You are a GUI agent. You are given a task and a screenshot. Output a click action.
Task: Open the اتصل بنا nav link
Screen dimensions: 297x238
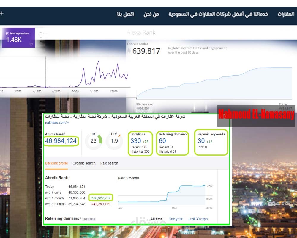(x=125, y=14)
